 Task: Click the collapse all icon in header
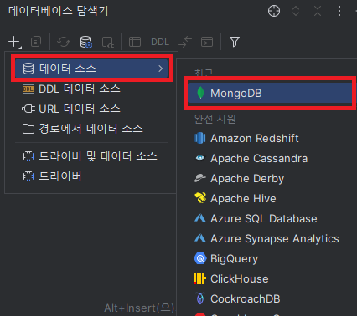(318, 11)
